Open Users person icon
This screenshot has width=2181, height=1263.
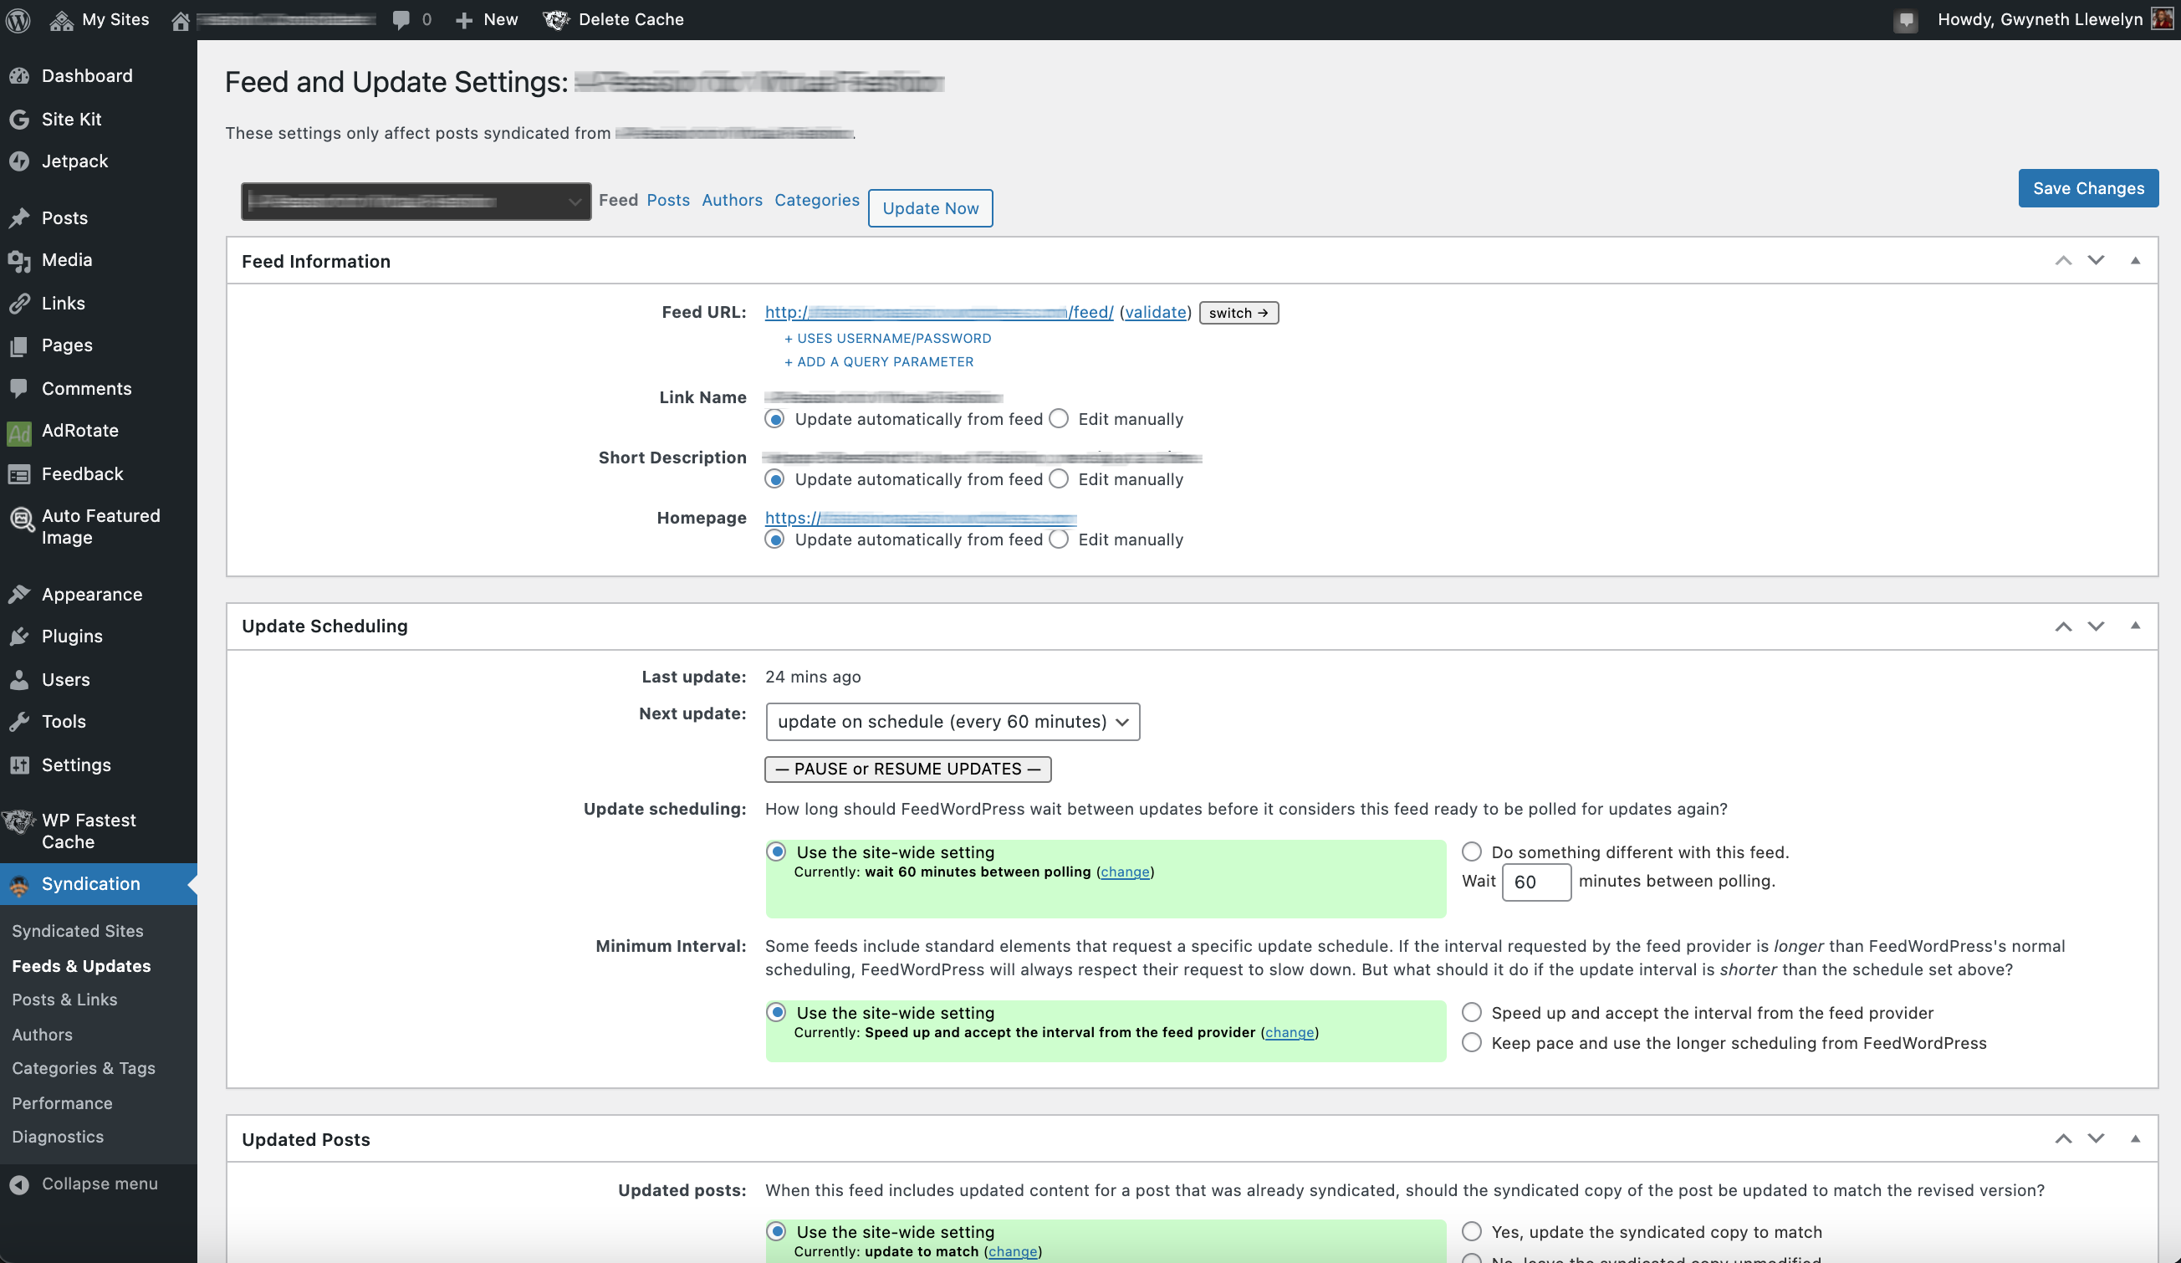[20, 679]
